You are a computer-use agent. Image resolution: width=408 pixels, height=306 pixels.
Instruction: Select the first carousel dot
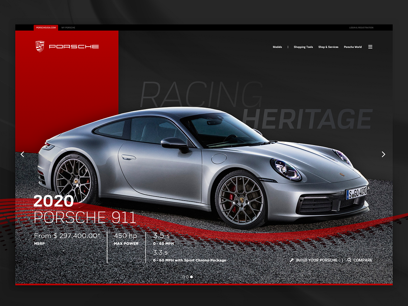pyautogui.click(x=184, y=277)
